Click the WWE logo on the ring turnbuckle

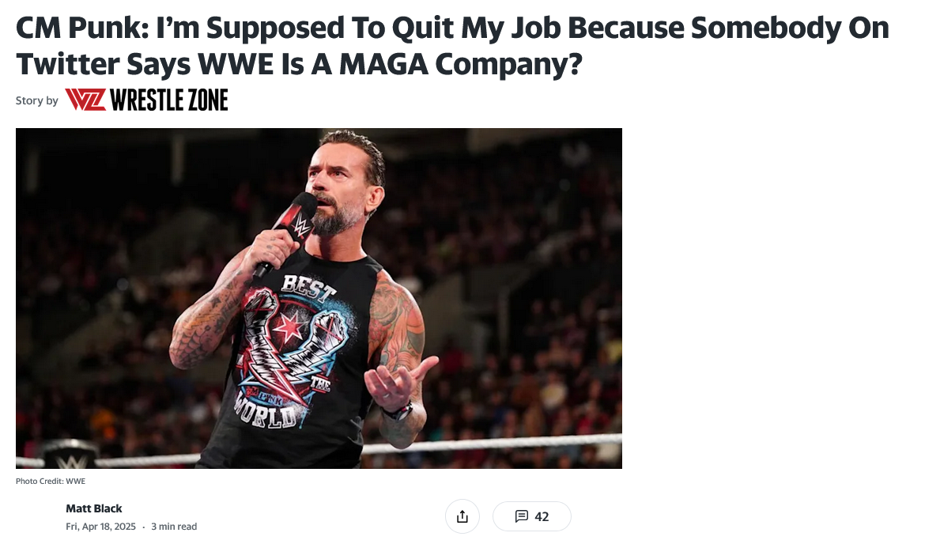coord(71,457)
